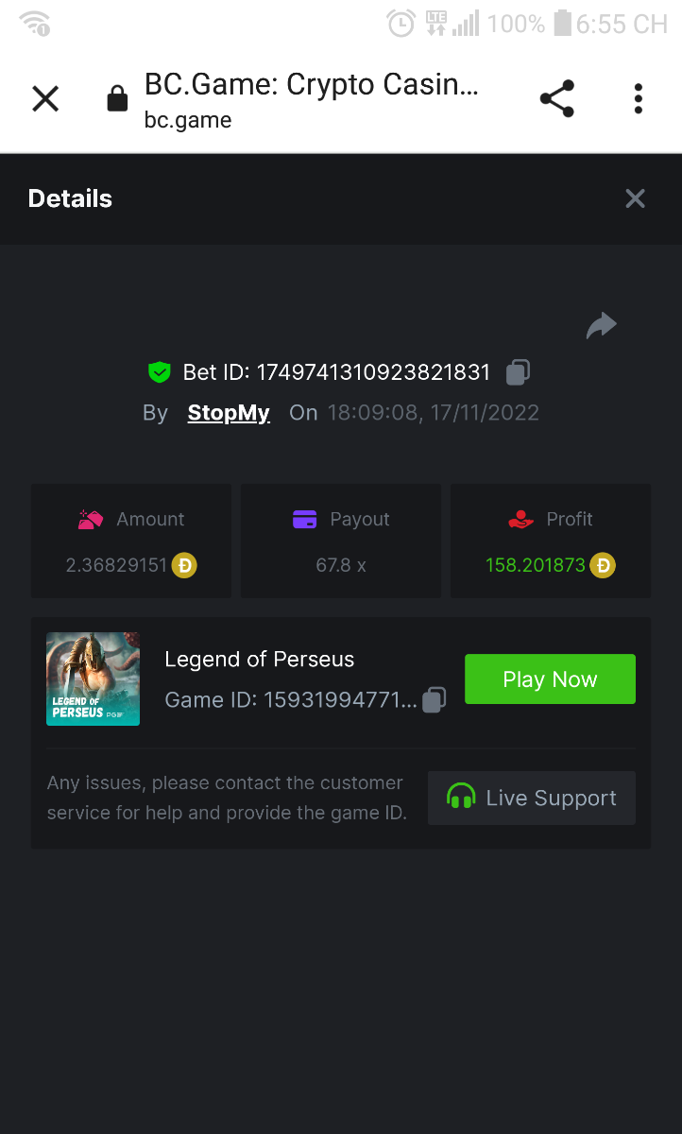Tap the site lock security icon

[117, 98]
